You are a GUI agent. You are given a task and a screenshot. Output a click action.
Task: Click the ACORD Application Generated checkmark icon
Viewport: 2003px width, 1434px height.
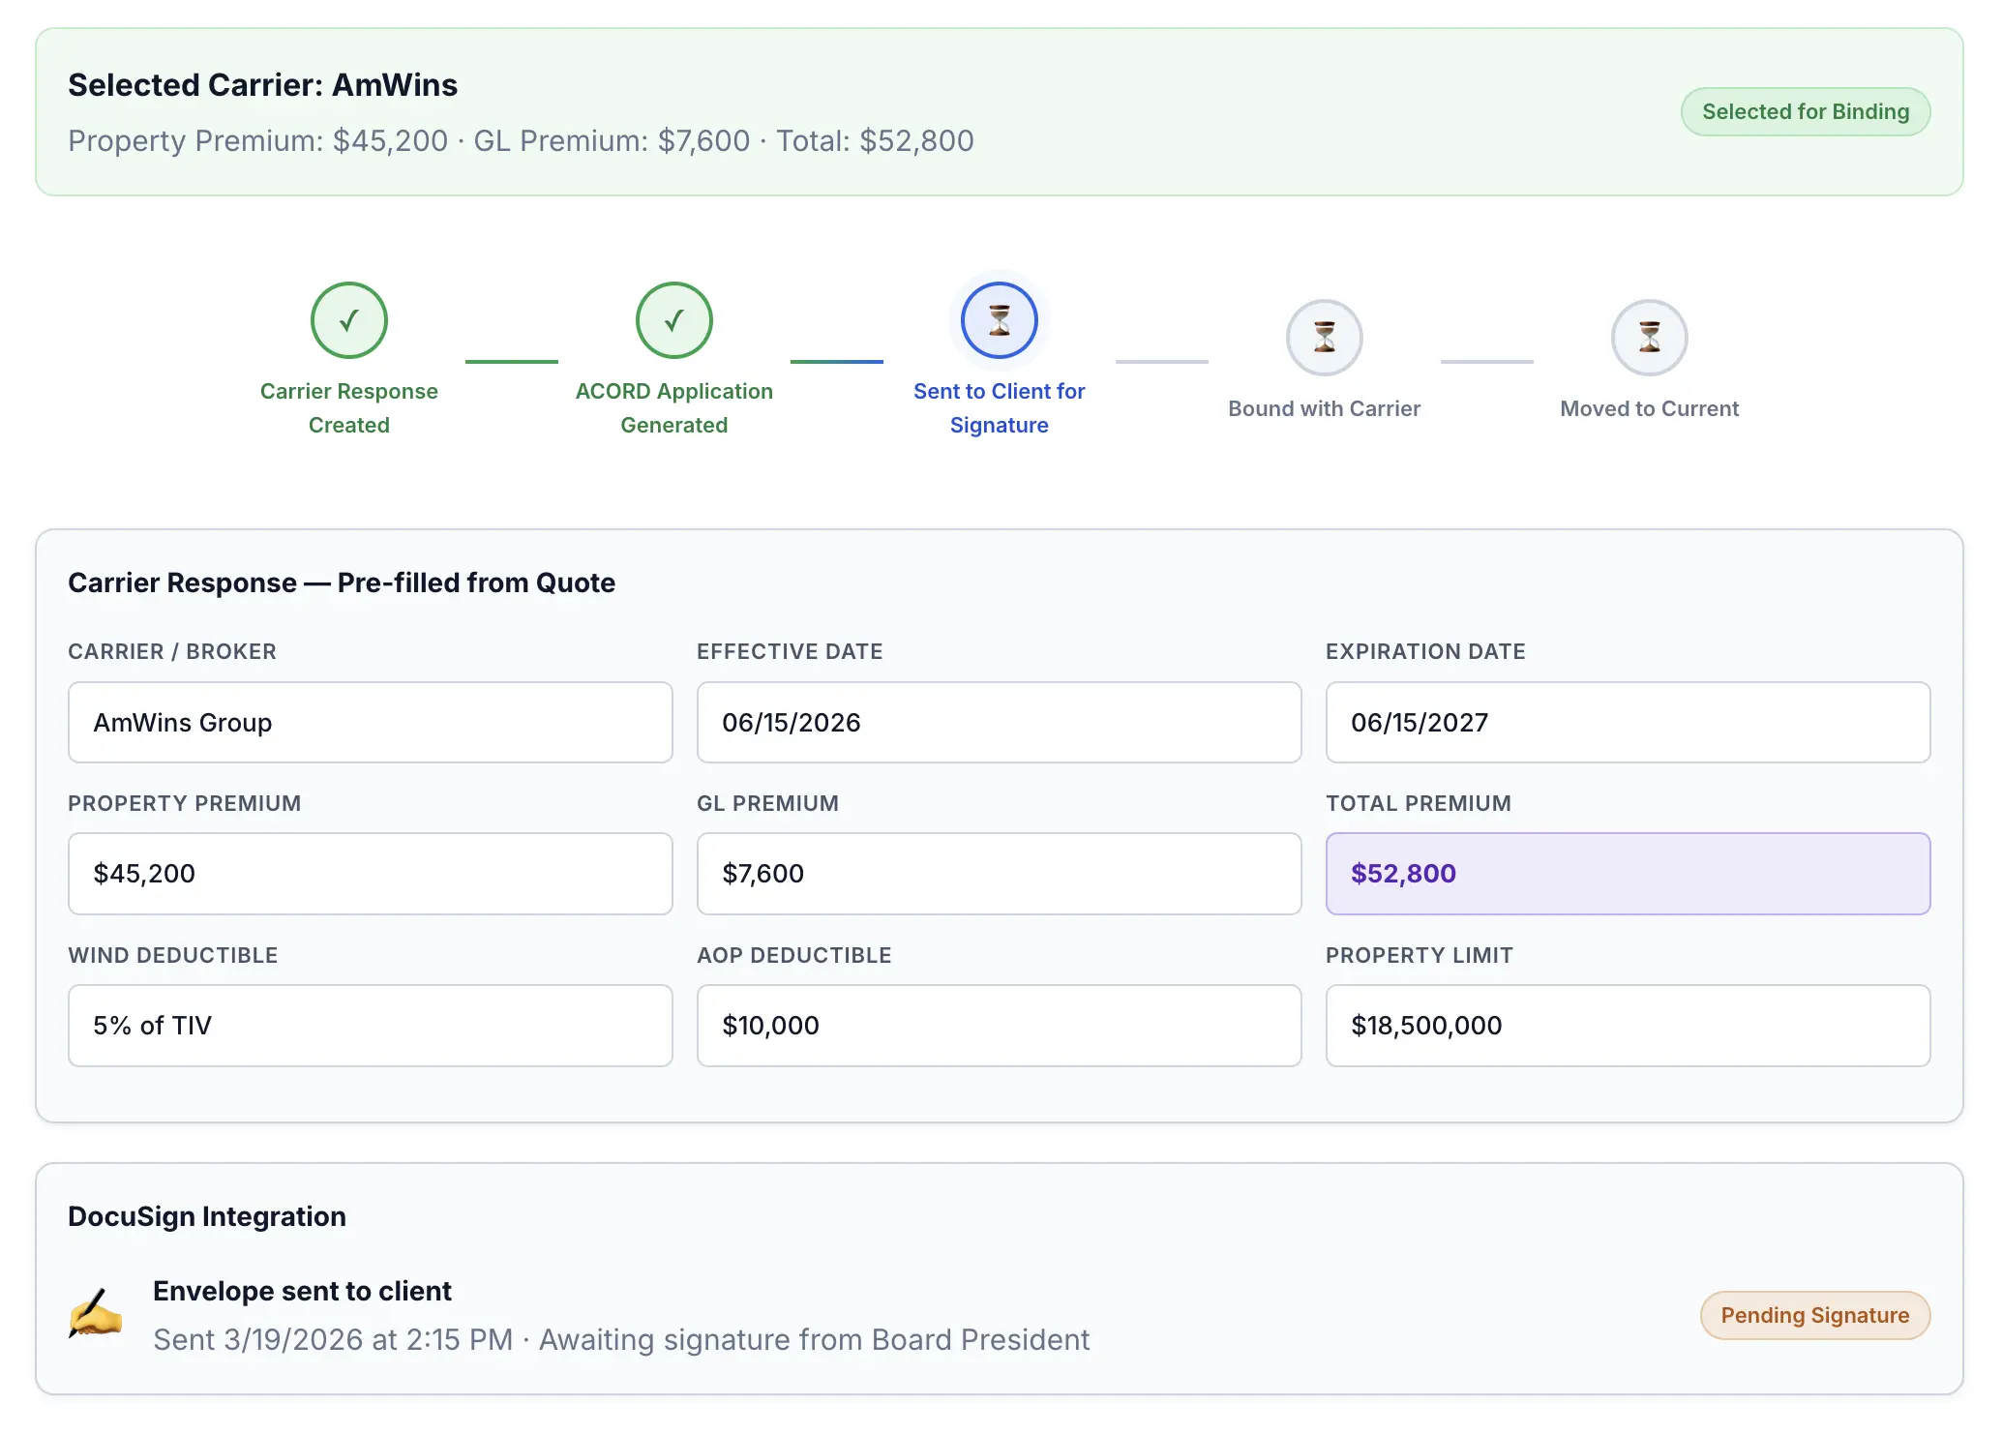[x=673, y=320]
